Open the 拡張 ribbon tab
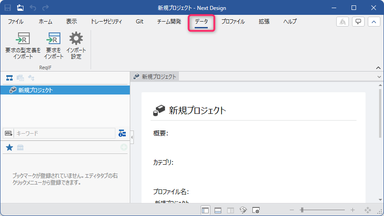 (x=264, y=22)
